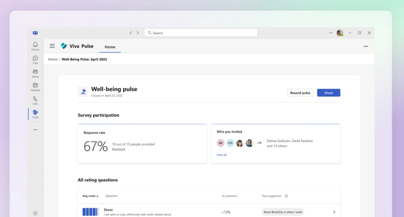Open more apps ellipsis in left sidebar

(x=35, y=130)
